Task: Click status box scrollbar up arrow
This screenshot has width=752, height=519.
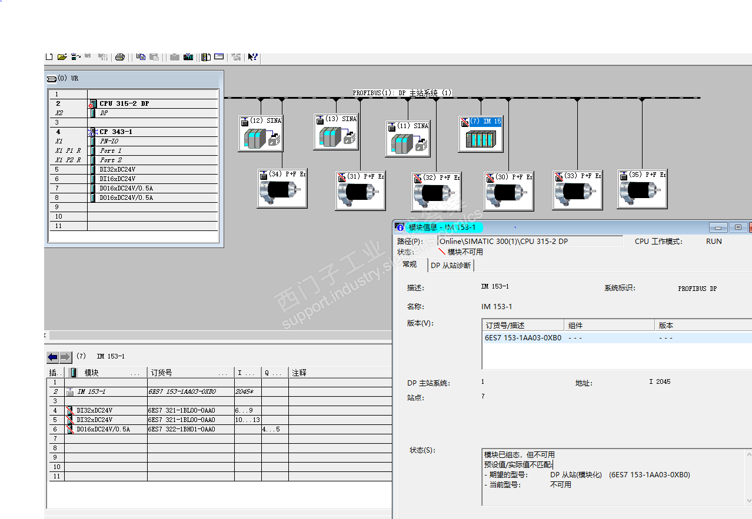Action: coord(748,454)
